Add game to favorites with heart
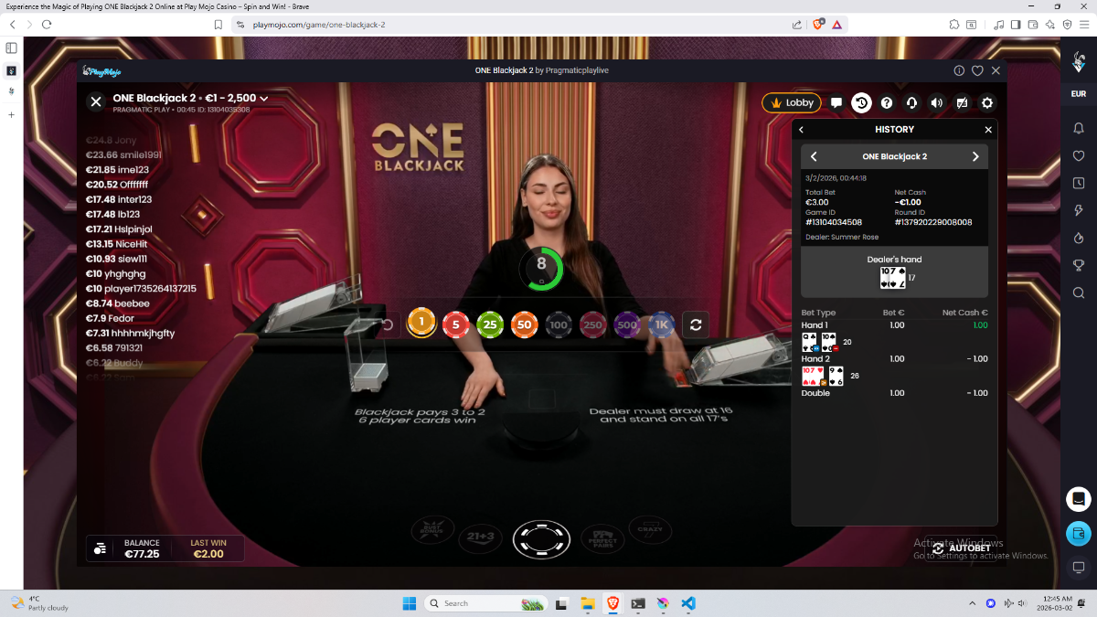 pyautogui.click(x=977, y=70)
